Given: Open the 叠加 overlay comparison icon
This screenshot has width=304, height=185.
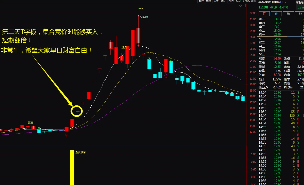Looking at the screenshot, I should (208, 1).
